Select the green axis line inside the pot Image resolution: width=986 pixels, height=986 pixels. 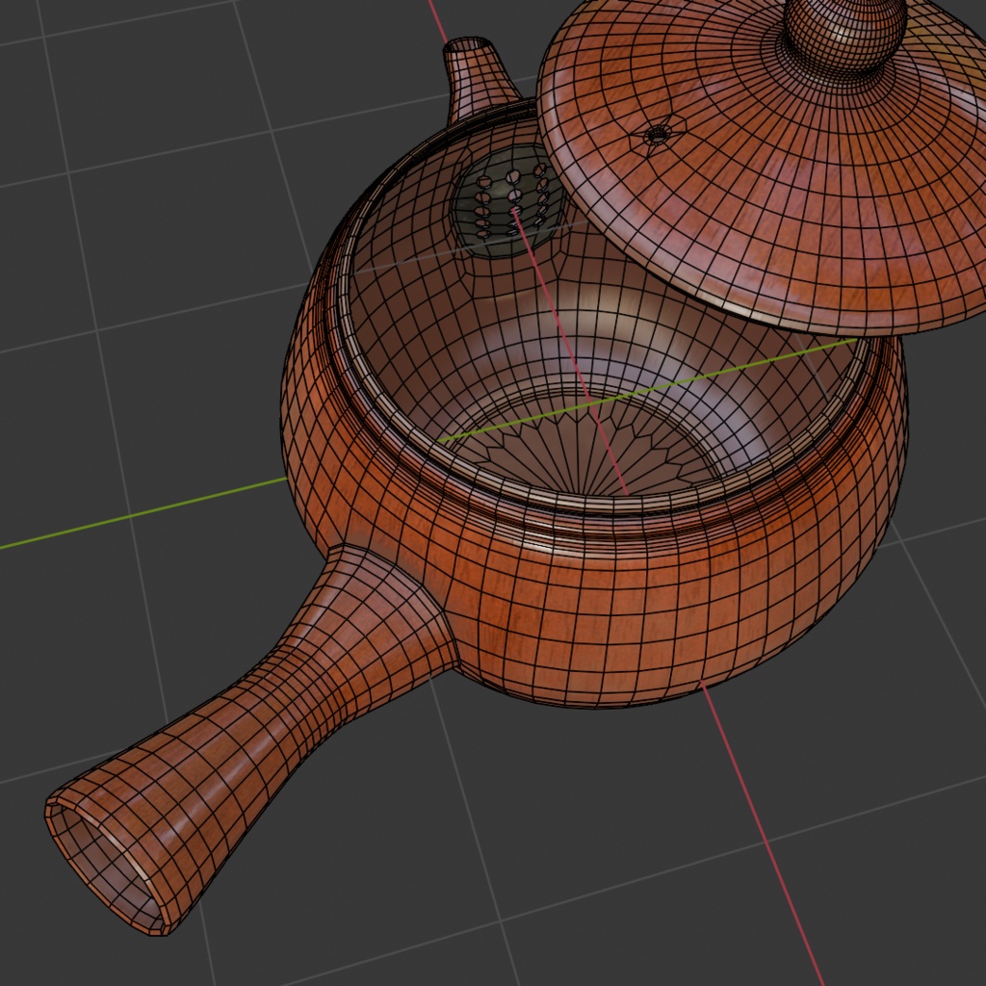[x=648, y=390]
